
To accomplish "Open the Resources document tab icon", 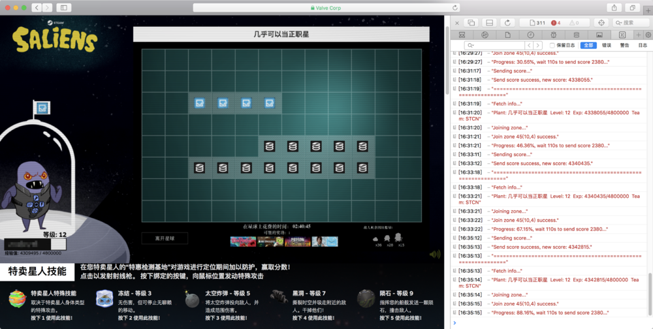I will (507, 35).
